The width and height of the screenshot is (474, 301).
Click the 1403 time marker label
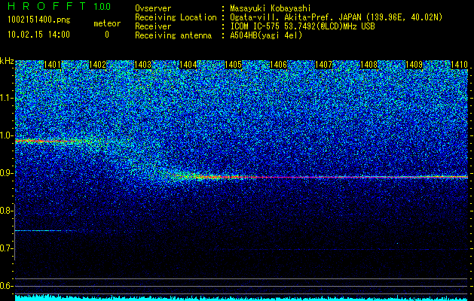click(x=142, y=65)
